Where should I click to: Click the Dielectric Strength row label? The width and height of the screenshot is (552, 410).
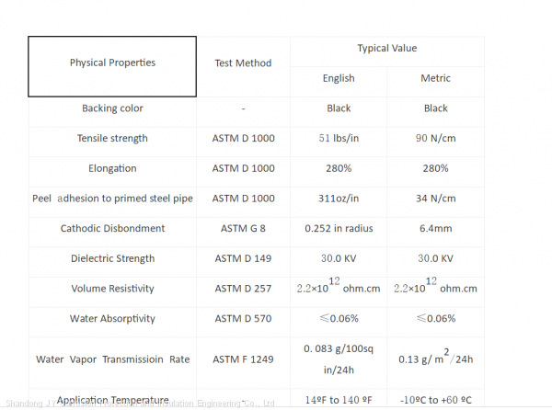[x=112, y=259]
